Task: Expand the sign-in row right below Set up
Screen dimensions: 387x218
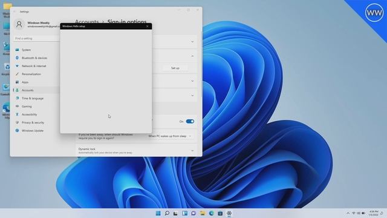Action: [192, 81]
